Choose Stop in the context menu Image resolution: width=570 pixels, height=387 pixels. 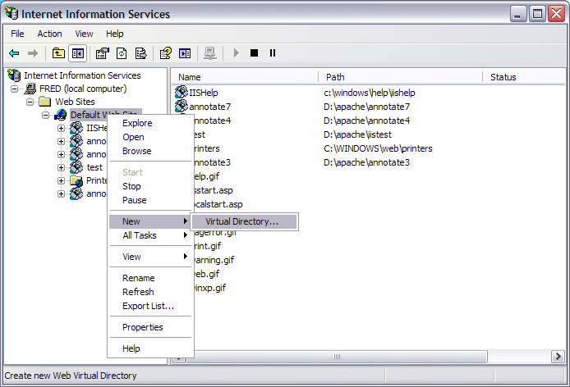point(150,186)
